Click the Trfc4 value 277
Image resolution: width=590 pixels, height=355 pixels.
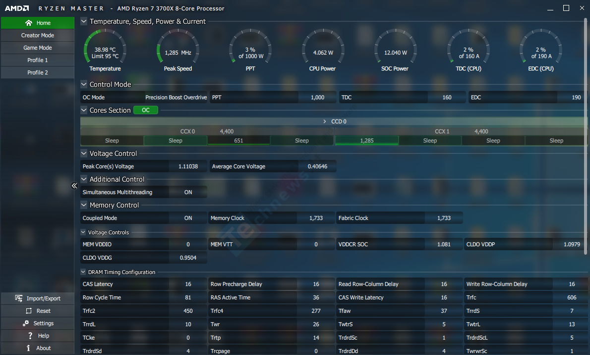pyautogui.click(x=316, y=311)
